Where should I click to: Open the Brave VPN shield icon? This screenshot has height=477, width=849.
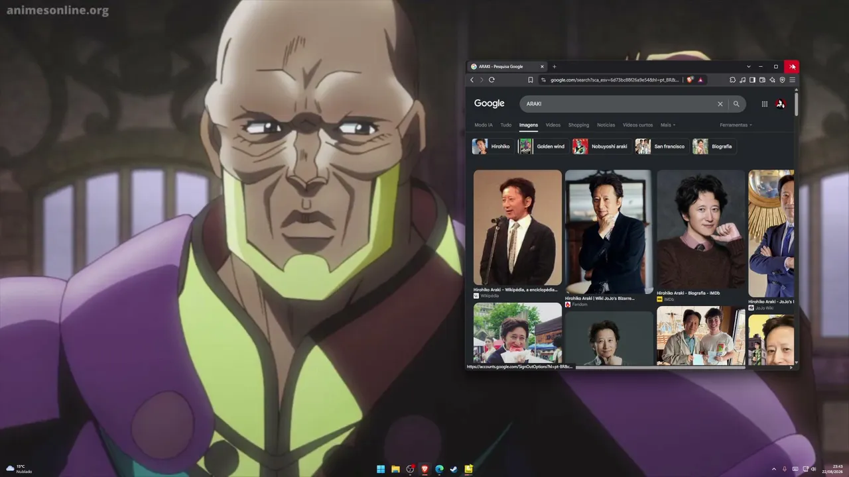click(x=782, y=79)
